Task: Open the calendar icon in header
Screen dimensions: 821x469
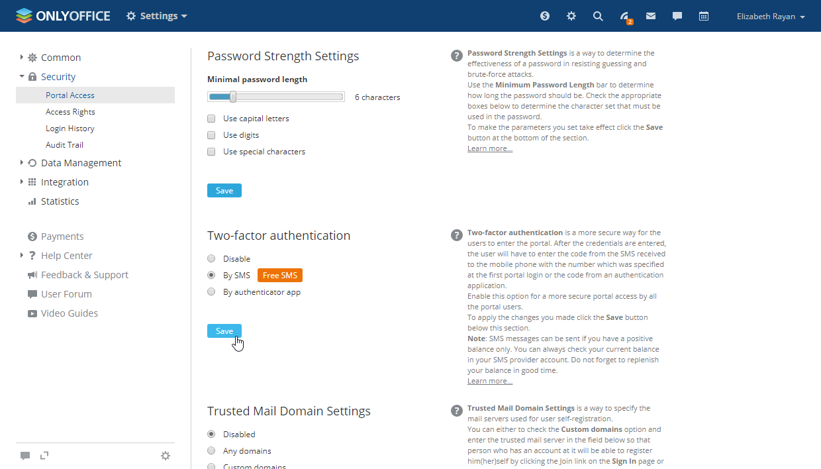Action: (x=704, y=16)
